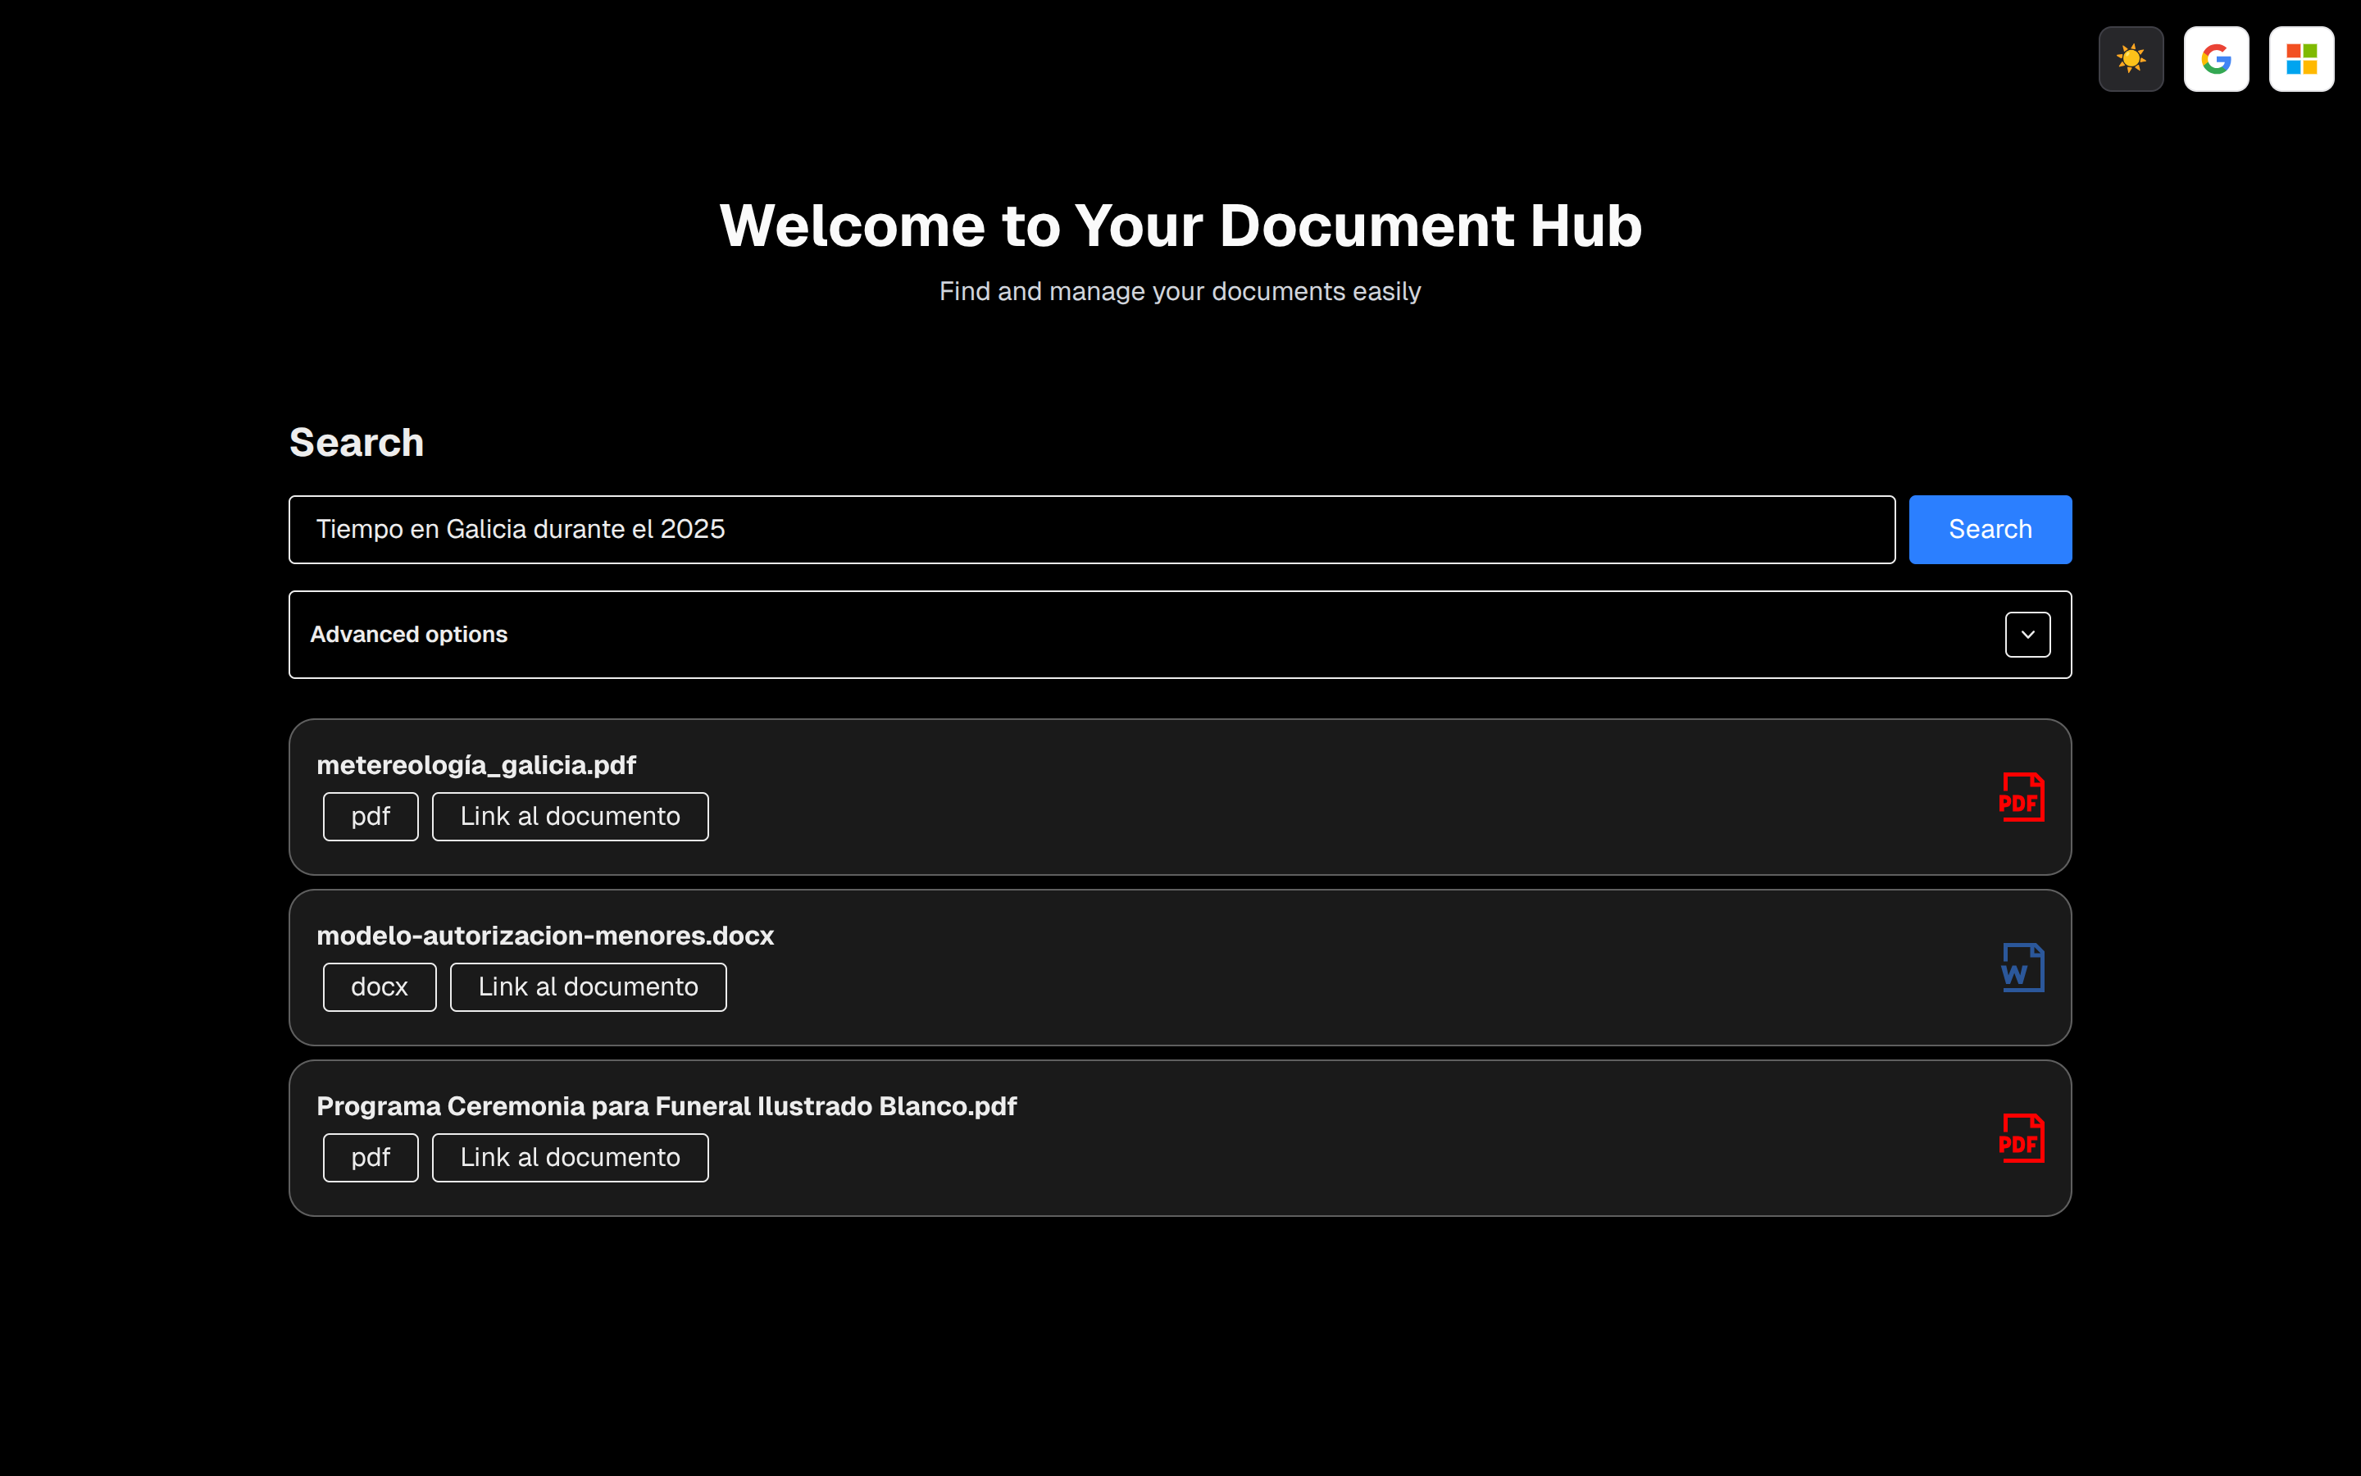This screenshot has height=1476, width=2361.
Task: Click pdf tag under metereología_galicia.pdf
Action: click(x=371, y=816)
